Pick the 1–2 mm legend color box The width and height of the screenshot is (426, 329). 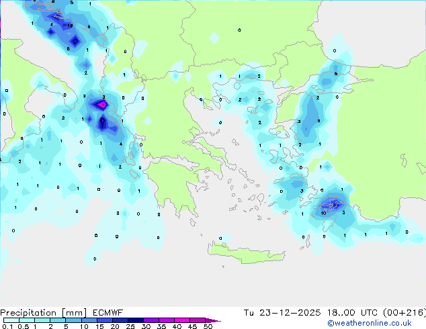42,320
